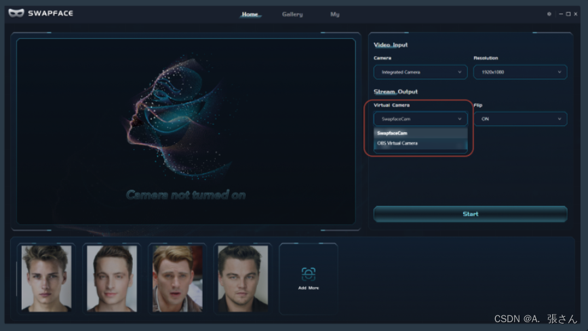Image resolution: width=588 pixels, height=331 pixels.
Task: Choose OBS Virtual Camera option
Action: 420,143
